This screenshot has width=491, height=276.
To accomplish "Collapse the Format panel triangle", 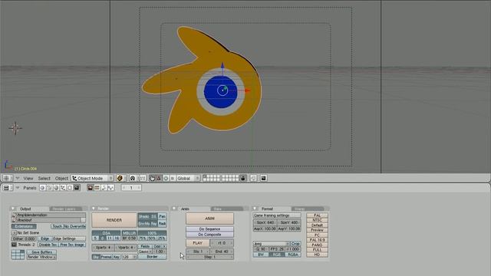I will (x=255, y=209).
